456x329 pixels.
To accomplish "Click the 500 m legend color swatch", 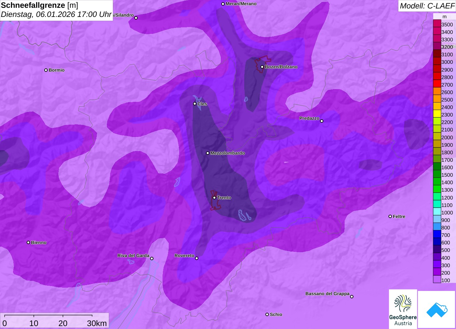I will [x=437, y=249].
